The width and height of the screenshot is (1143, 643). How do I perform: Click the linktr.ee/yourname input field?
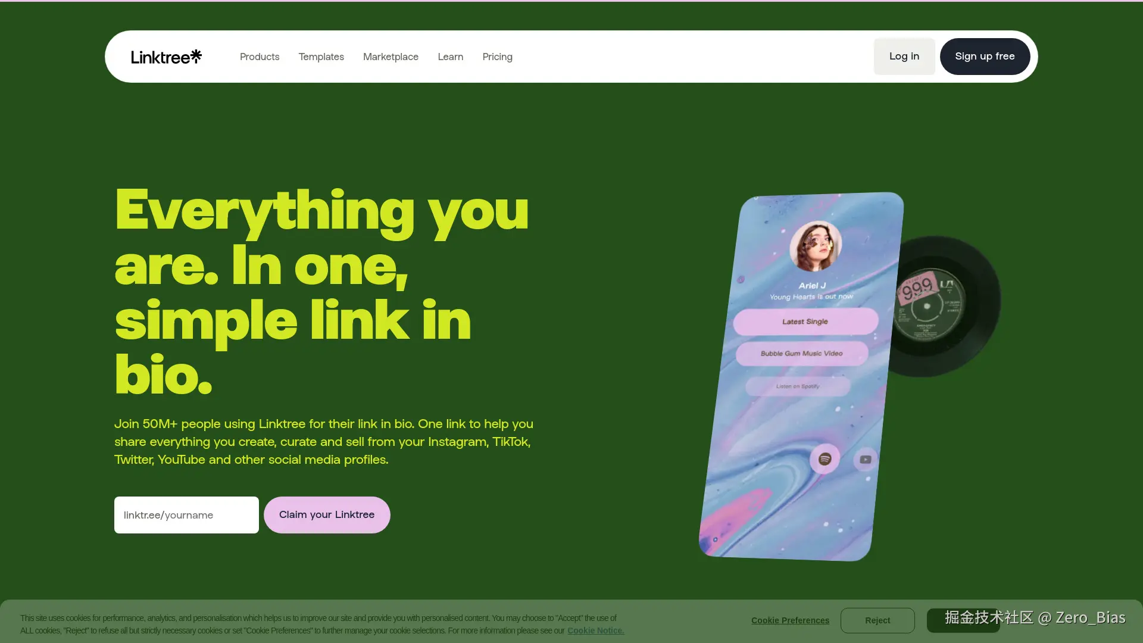click(186, 515)
